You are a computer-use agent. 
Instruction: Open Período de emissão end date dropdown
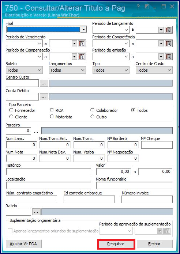[x=161, y=57]
